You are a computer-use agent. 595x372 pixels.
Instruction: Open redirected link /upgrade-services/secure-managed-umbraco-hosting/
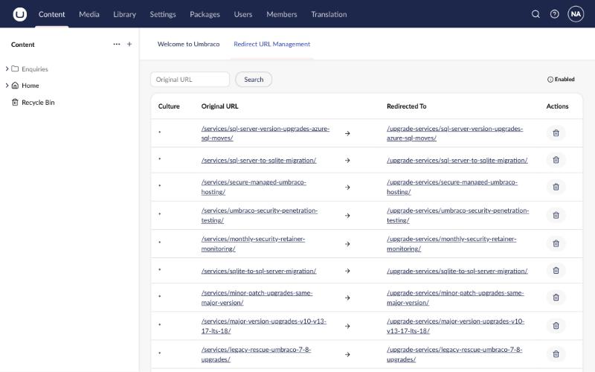click(452, 187)
